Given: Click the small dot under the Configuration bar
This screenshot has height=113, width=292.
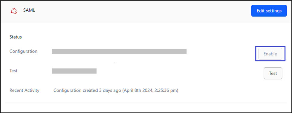Looking at the screenshot, I should [x=115, y=63].
